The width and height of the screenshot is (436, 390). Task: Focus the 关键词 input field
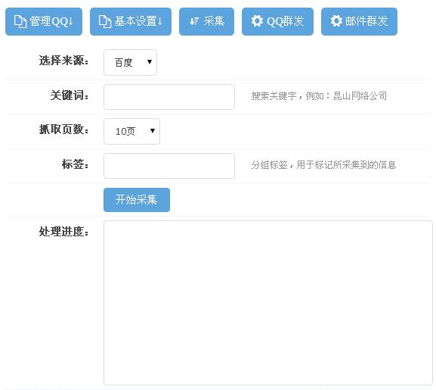(x=169, y=97)
